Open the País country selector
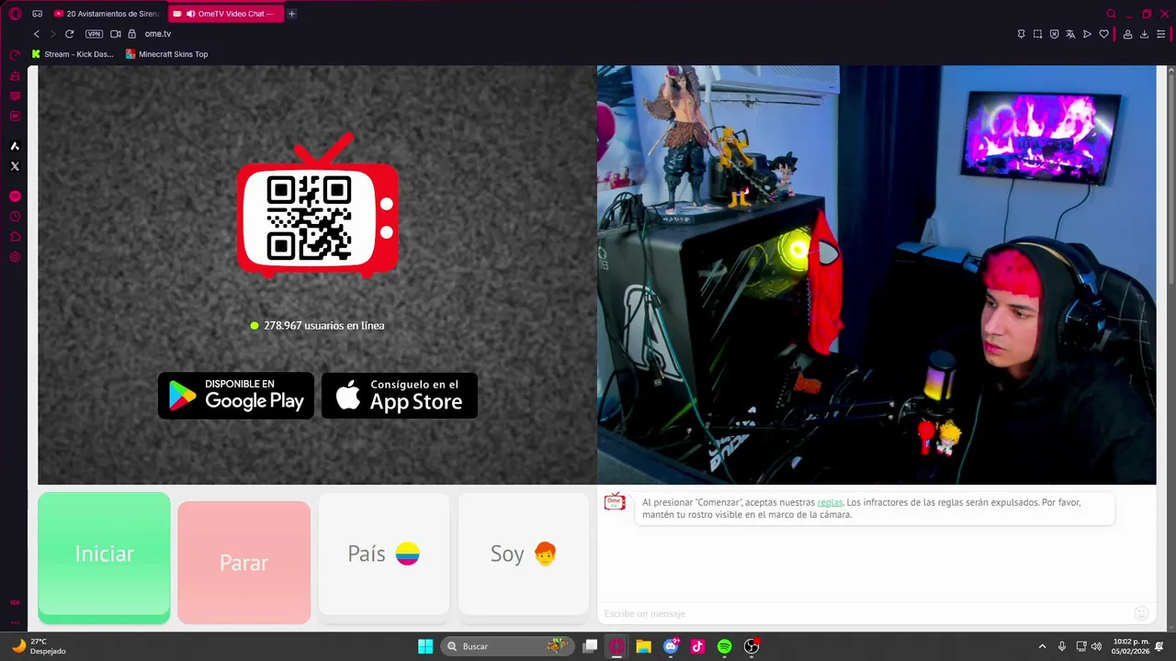The image size is (1176, 661). tap(383, 554)
